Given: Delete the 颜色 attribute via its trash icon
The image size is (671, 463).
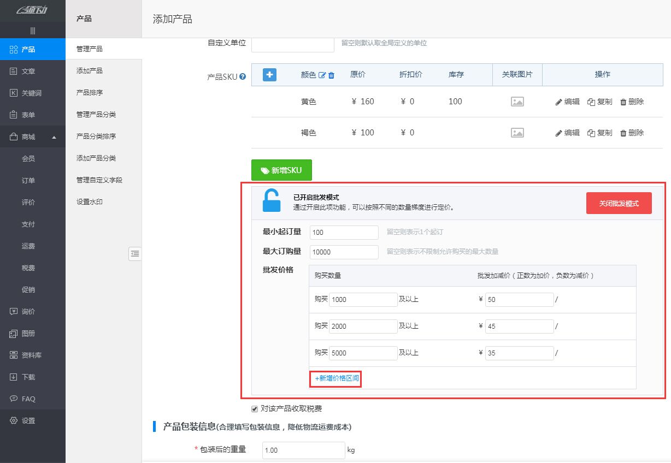Looking at the screenshot, I should coord(331,75).
